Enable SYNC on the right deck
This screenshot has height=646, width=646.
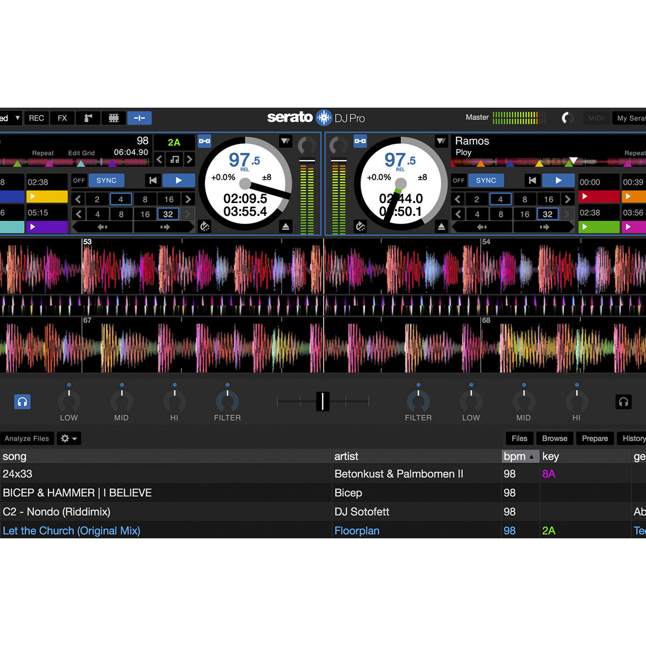point(486,180)
